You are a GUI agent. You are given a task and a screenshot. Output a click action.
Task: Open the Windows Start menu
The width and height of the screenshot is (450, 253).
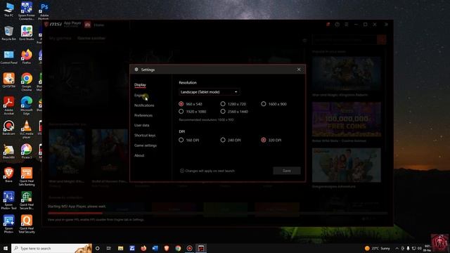click(5, 248)
